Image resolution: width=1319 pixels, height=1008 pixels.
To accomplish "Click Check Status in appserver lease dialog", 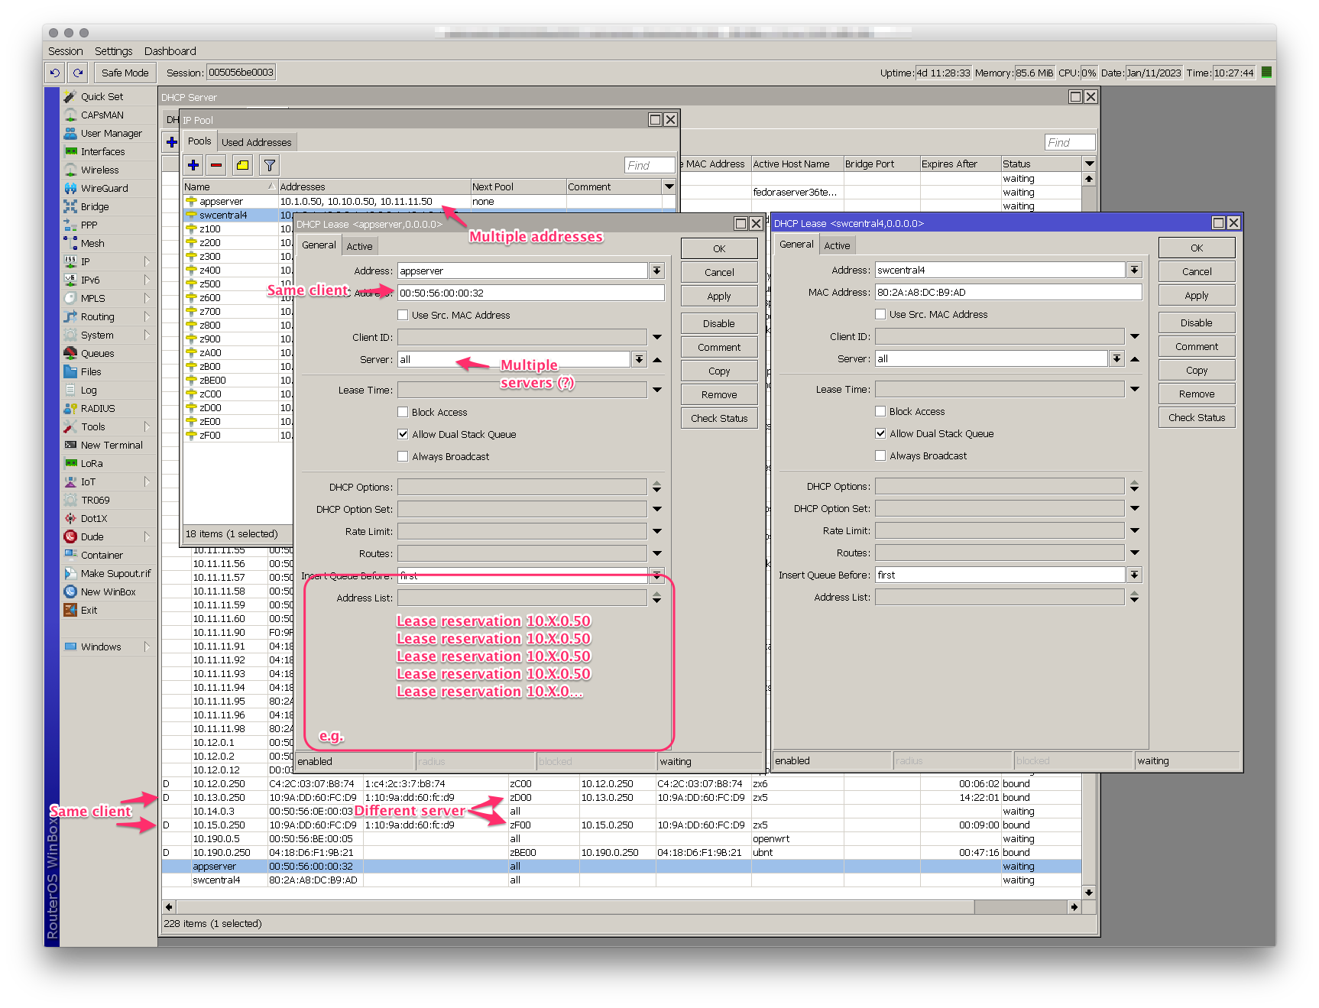I will point(719,418).
